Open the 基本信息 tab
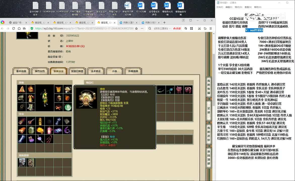This screenshot has width=295, height=181. 21,71
